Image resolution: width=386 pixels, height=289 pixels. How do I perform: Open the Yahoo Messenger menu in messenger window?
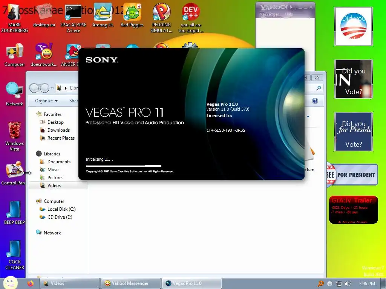[x=269, y=15]
